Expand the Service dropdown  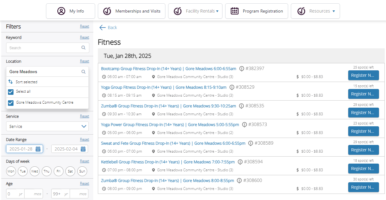[x=47, y=126]
